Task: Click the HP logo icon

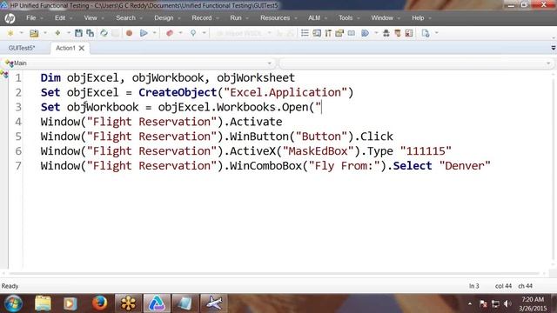Action: 10,17
